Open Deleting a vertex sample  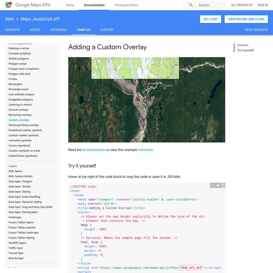pos(19,48)
